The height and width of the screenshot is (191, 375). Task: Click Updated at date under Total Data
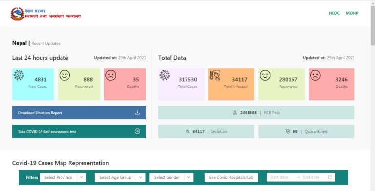pyautogui.click(x=329, y=58)
